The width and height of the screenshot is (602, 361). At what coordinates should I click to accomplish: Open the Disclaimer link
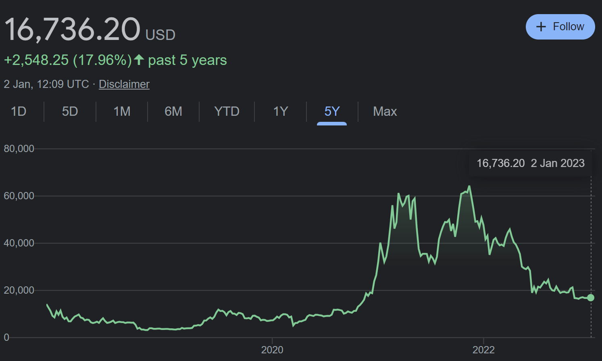124,84
